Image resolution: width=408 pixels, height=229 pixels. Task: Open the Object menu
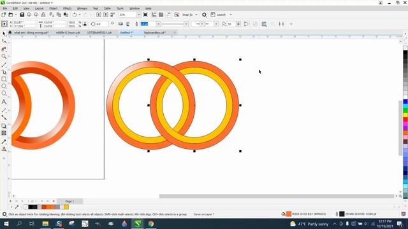click(53, 8)
